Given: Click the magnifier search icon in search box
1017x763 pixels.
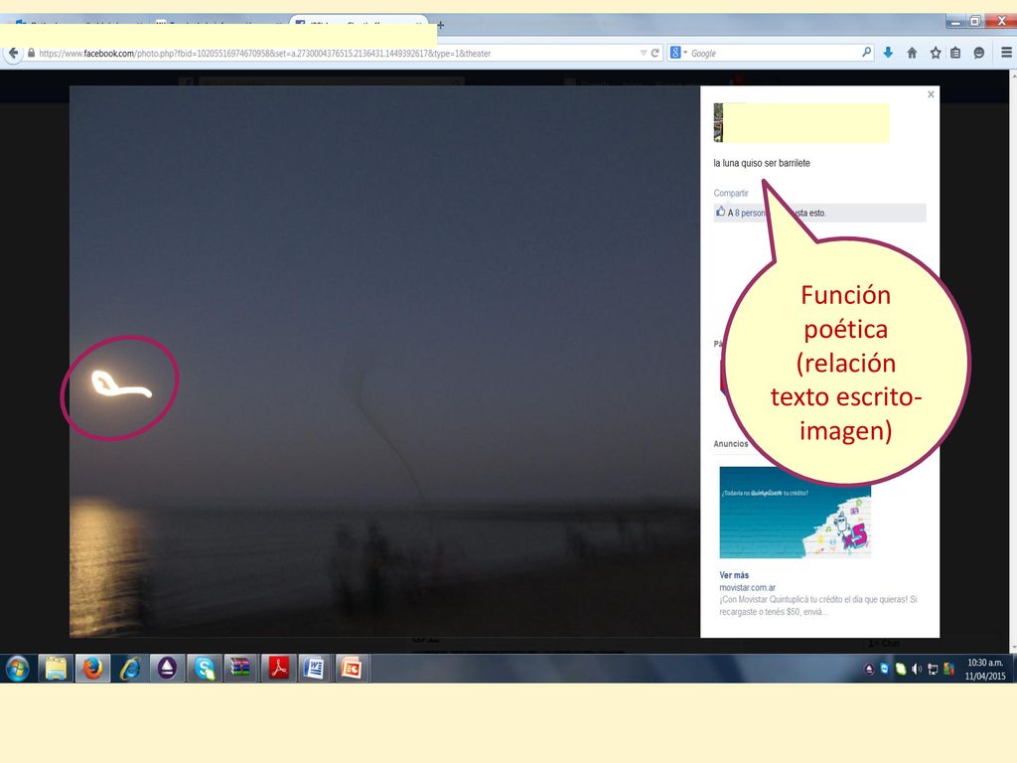Looking at the screenshot, I should pos(866,53).
